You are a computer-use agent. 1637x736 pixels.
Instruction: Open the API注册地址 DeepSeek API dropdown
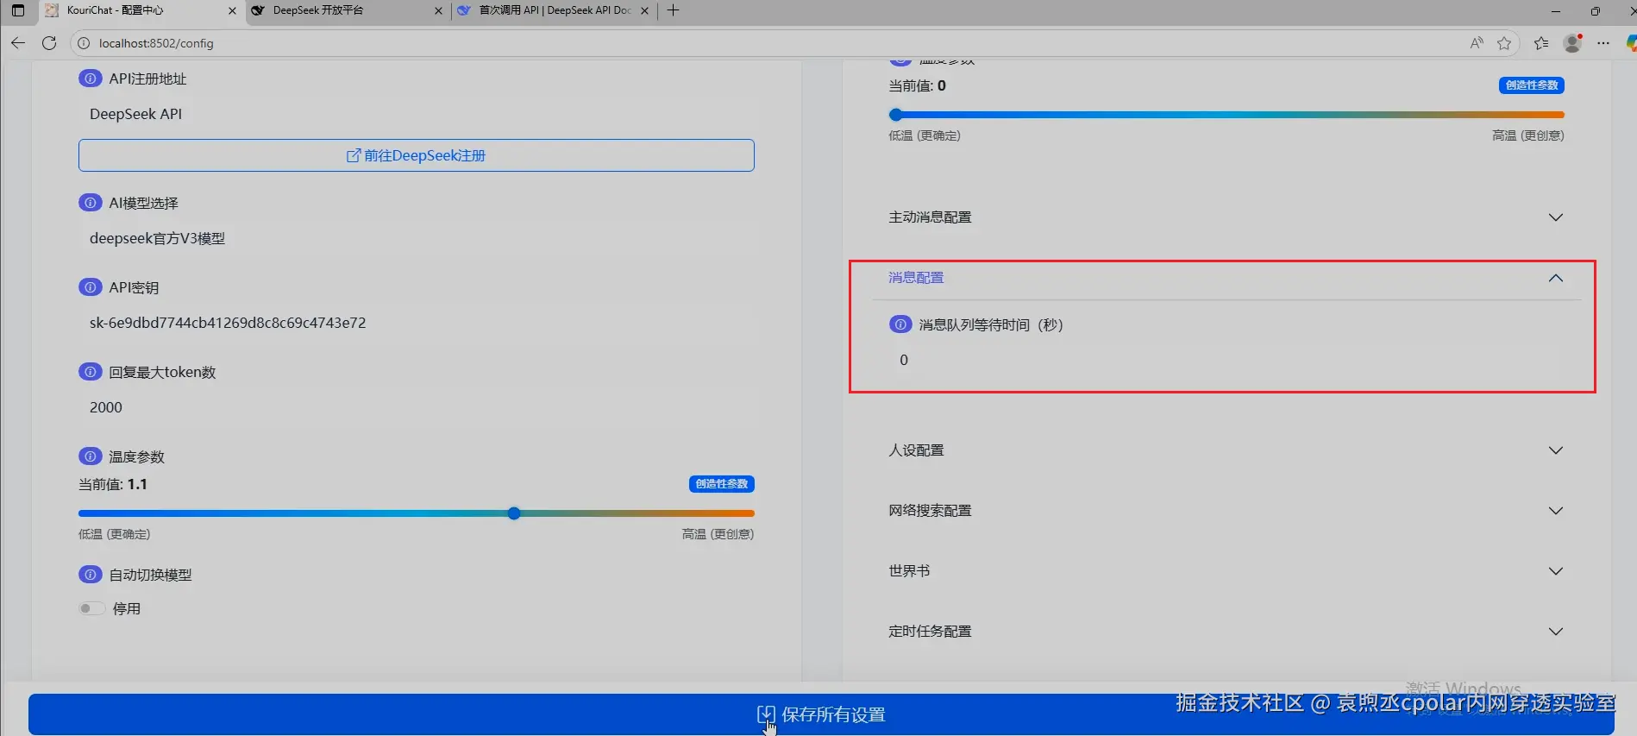pos(417,114)
